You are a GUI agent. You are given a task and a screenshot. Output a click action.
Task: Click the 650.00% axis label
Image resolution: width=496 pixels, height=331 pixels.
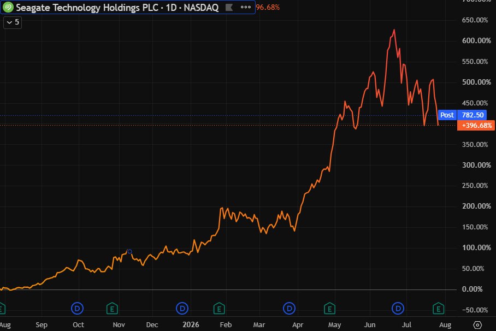(475, 20)
